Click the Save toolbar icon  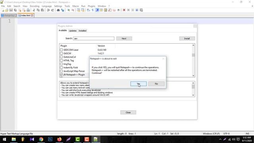coord(11,10)
